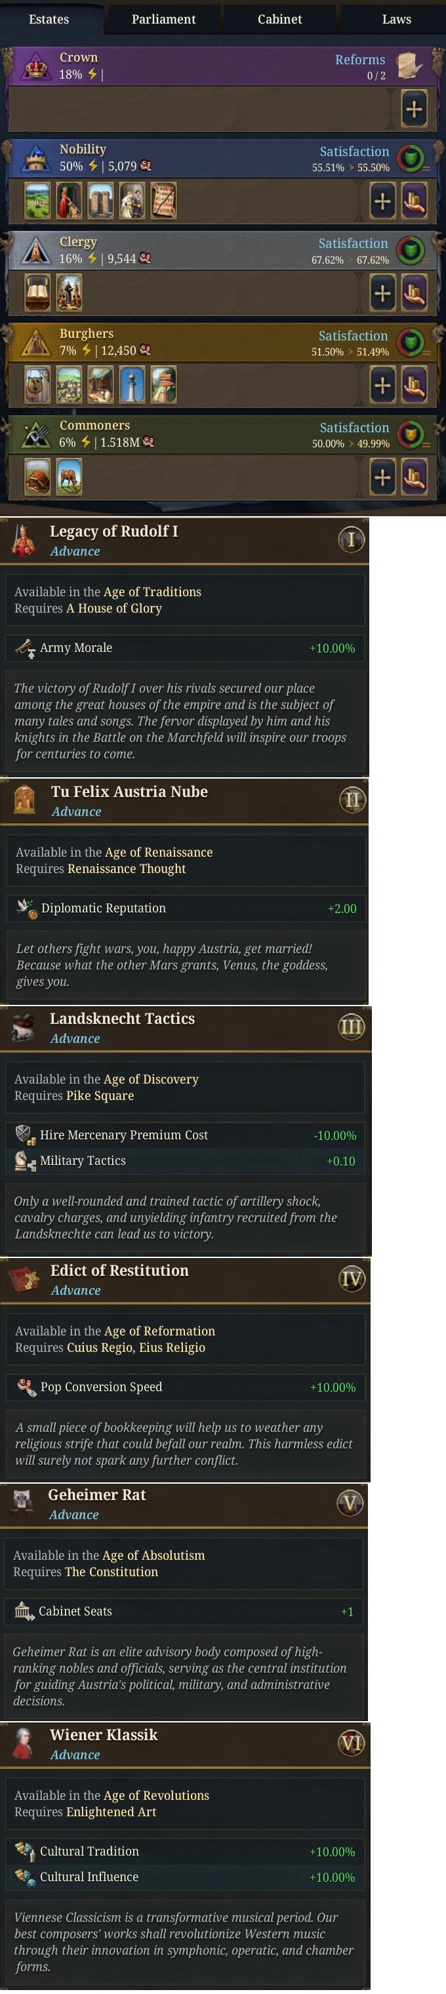
Task: Select the Commoners horse privilege
Action: coord(69,476)
